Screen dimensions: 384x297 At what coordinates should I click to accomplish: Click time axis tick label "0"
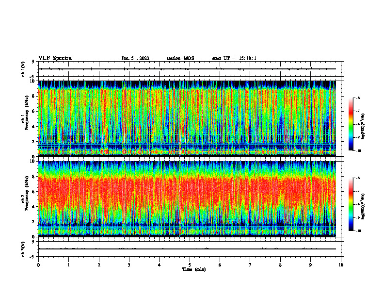click(38, 265)
